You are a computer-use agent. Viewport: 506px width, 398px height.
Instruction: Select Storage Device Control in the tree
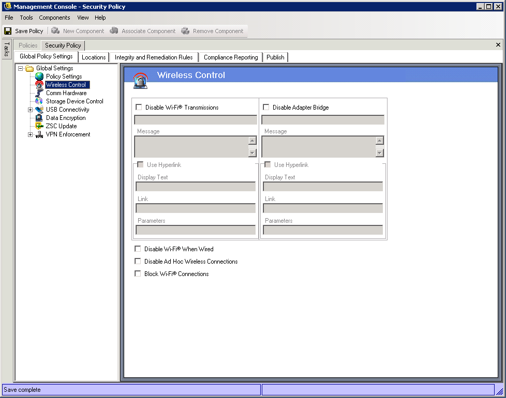point(75,101)
